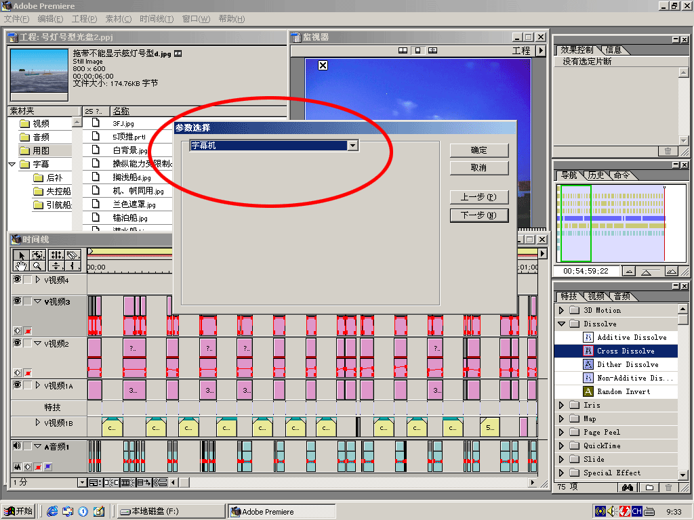Expand 3D Motion folder in transitions

pos(561,310)
